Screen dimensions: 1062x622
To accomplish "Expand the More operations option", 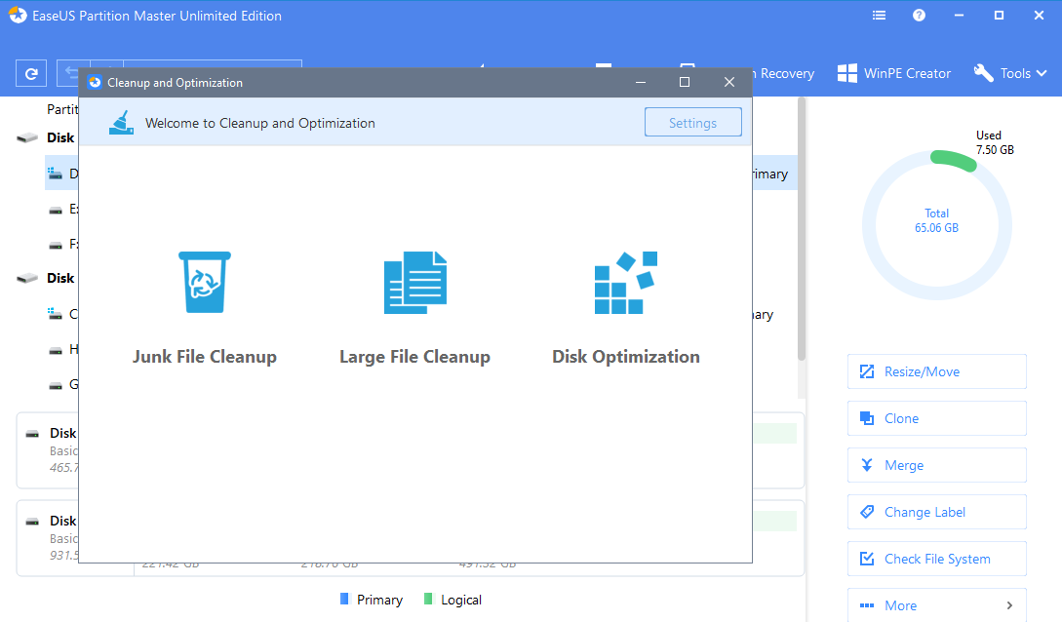I will [x=936, y=605].
